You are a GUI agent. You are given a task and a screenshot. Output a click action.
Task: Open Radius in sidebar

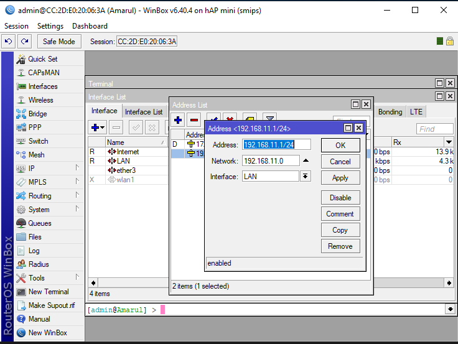click(49, 264)
